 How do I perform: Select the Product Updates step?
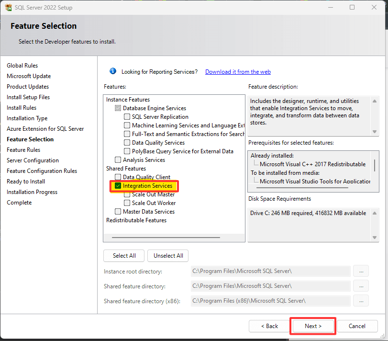pos(28,87)
